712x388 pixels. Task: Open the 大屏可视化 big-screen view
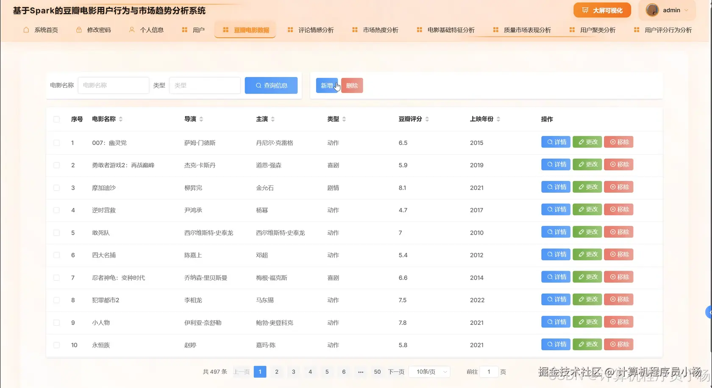tap(602, 10)
